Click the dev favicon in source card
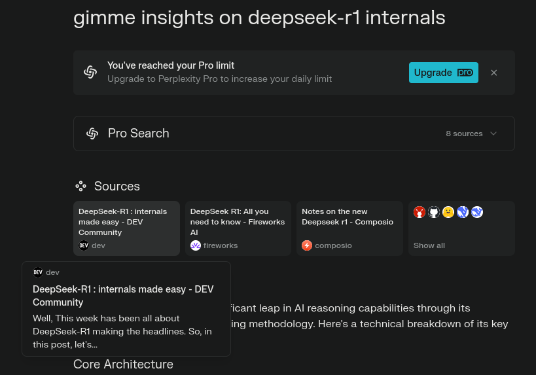This screenshot has width=536, height=375. [x=84, y=245]
